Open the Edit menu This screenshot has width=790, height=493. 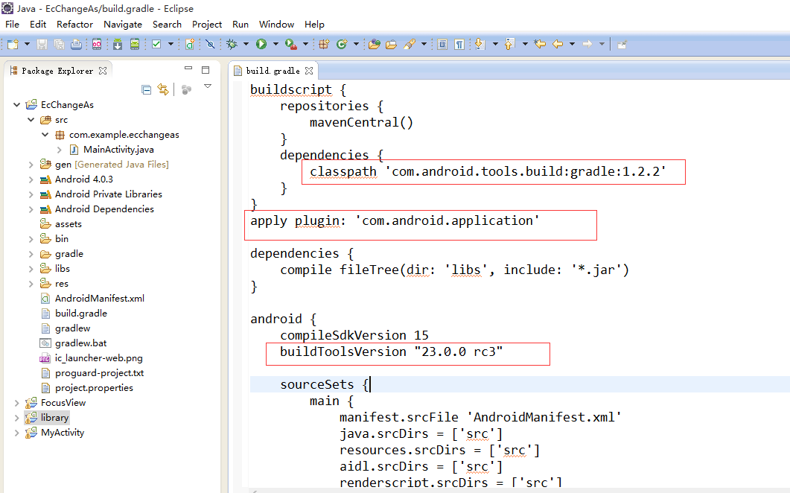click(x=38, y=24)
